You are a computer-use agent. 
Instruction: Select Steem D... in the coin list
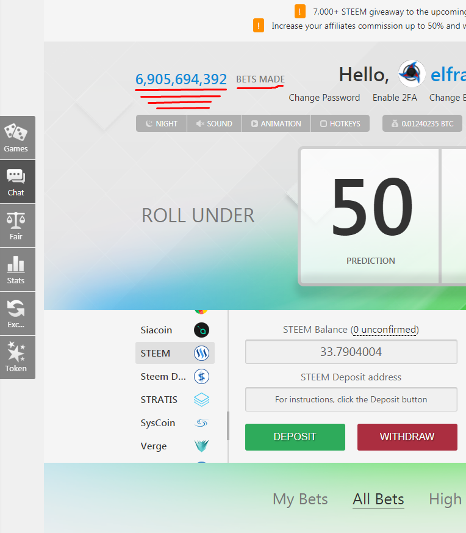click(x=175, y=377)
